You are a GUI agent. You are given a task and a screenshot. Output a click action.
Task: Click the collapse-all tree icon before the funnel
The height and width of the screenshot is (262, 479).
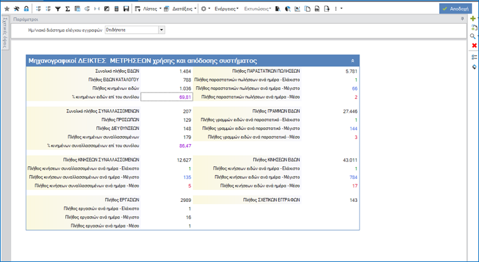tap(48, 9)
